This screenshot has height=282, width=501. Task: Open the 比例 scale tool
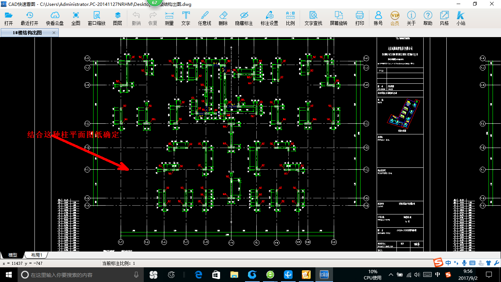tap(290, 18)
